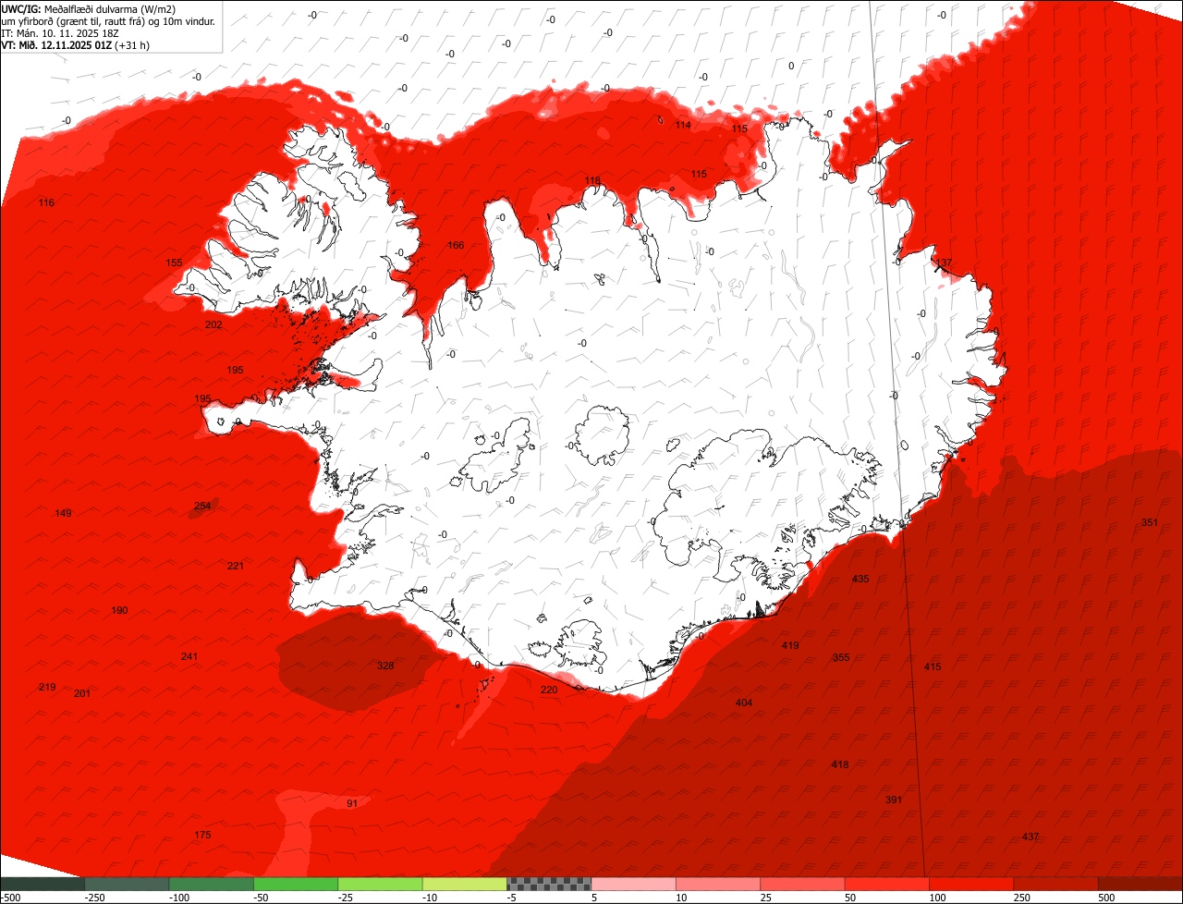
Task: Select the flux value 355 on the map
Action: click(841, 657)
